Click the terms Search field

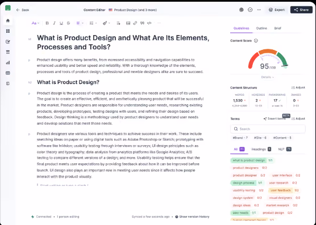(268, 129)
